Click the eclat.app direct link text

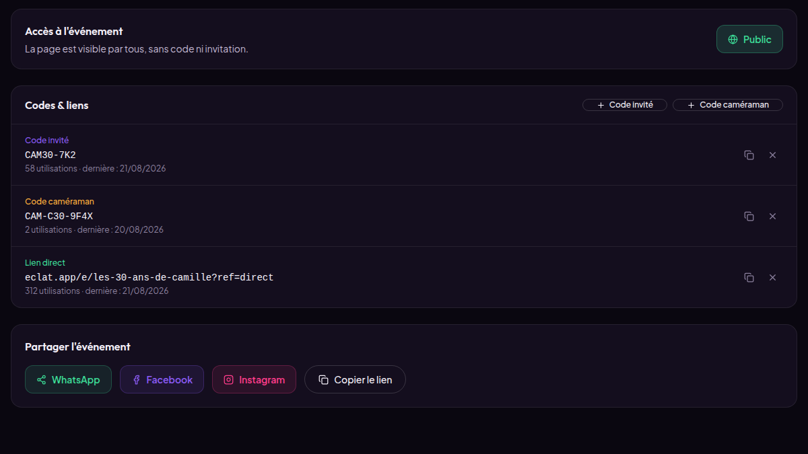[x=149, y=277]
